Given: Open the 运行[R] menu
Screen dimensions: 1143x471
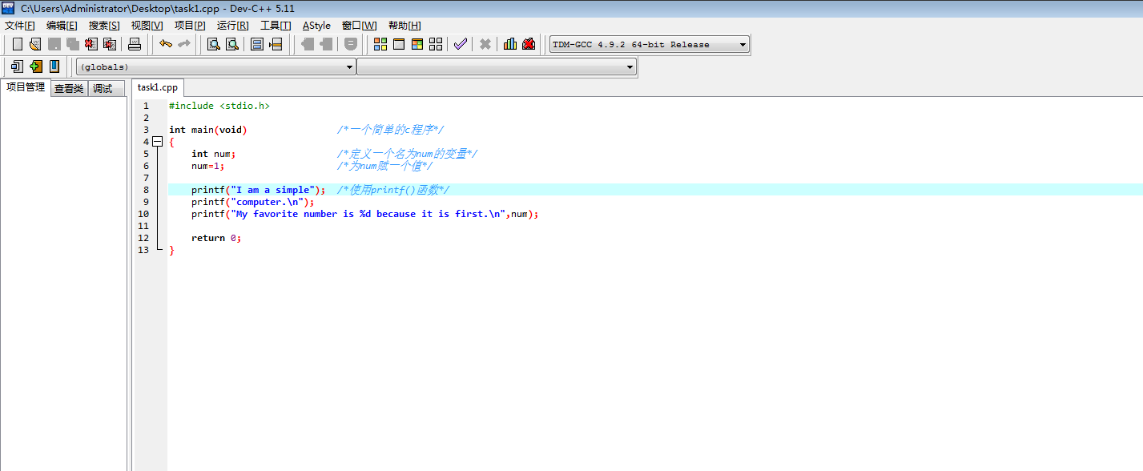Looking at the screenshot, I should [x=232, y=26].
